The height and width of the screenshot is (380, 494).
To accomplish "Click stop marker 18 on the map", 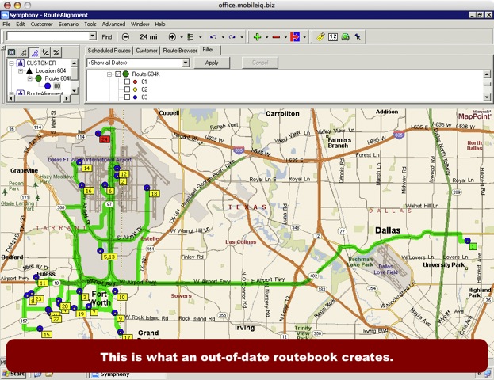I will pos(154,193).
